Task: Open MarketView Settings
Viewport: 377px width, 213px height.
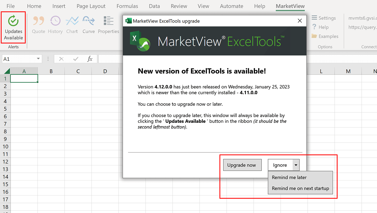Action: (324, 18)
